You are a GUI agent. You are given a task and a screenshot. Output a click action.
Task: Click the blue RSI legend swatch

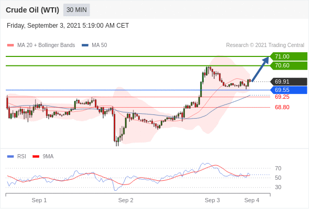point(10,157)
